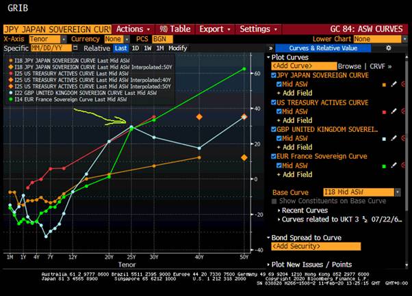Click the Table icon in toolbar
This screenshot has height=296, width=412.
[x=175, y=29]
